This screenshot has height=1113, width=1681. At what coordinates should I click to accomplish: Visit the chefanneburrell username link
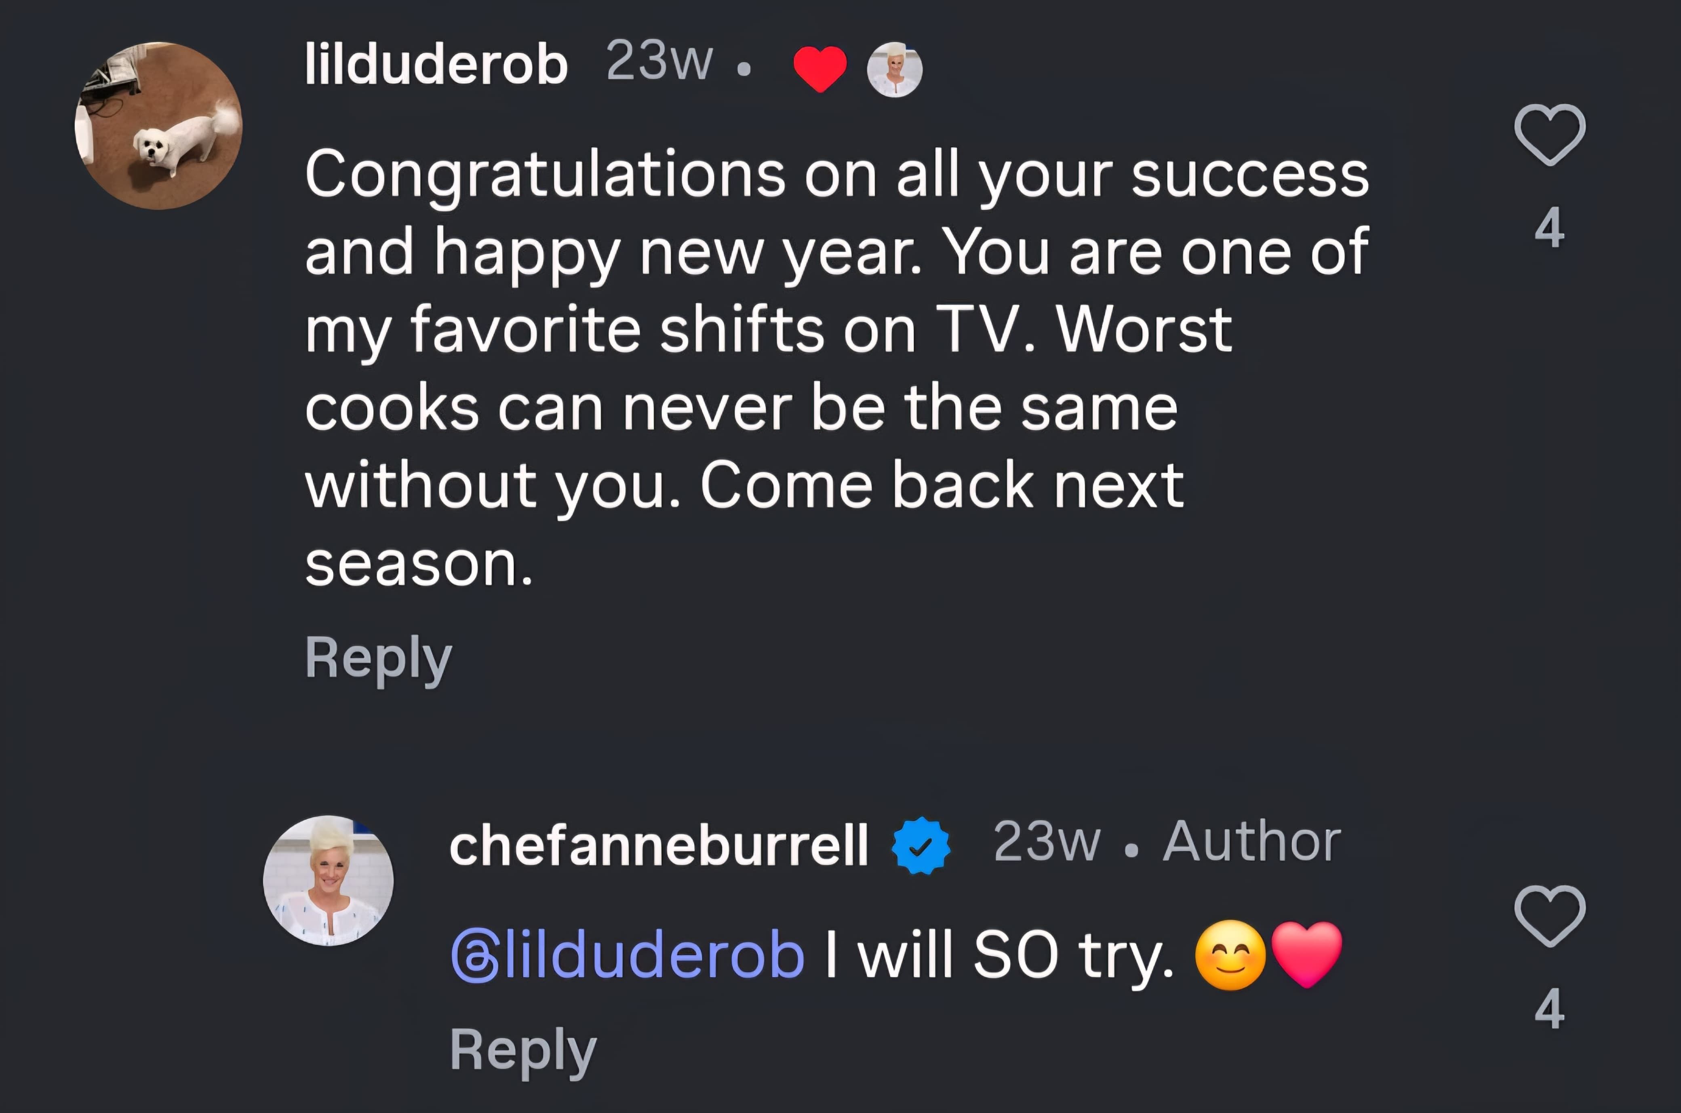pos(659,845)
